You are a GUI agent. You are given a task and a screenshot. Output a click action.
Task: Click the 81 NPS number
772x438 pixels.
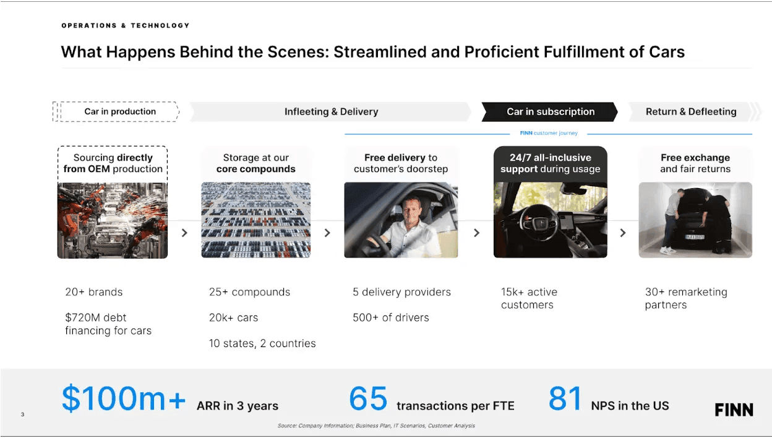tap(565, 399)
